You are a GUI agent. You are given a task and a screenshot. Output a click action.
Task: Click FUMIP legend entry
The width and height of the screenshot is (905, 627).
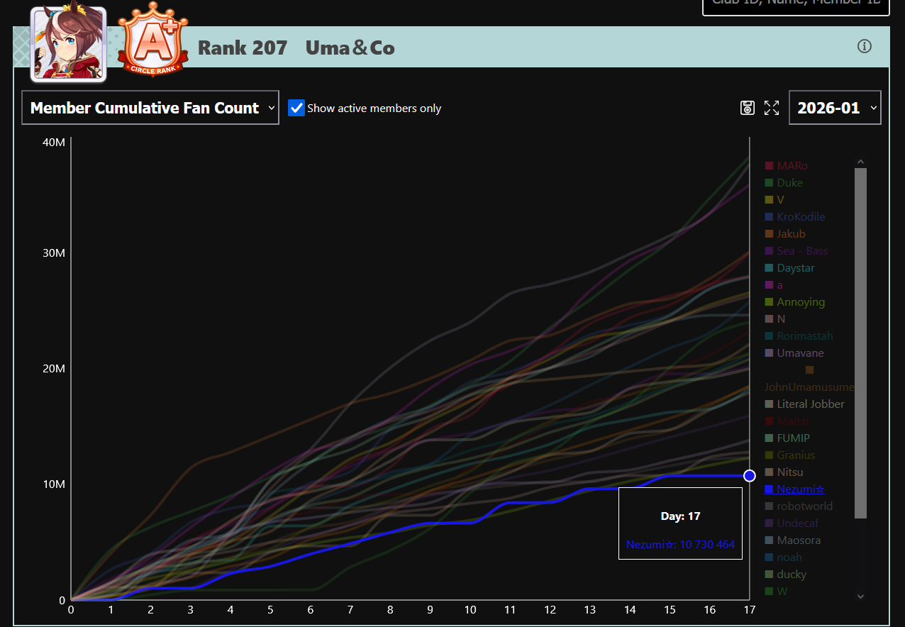pos(787,438)
